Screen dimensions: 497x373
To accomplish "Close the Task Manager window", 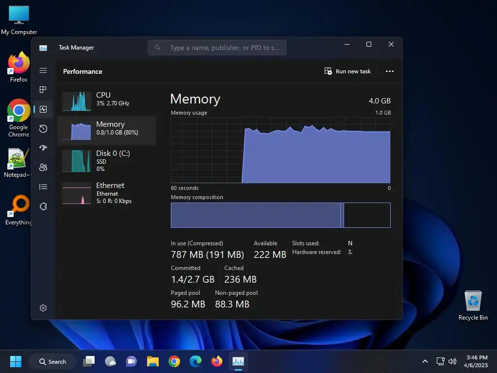I will pyautogui.click(x=391, y=44).
